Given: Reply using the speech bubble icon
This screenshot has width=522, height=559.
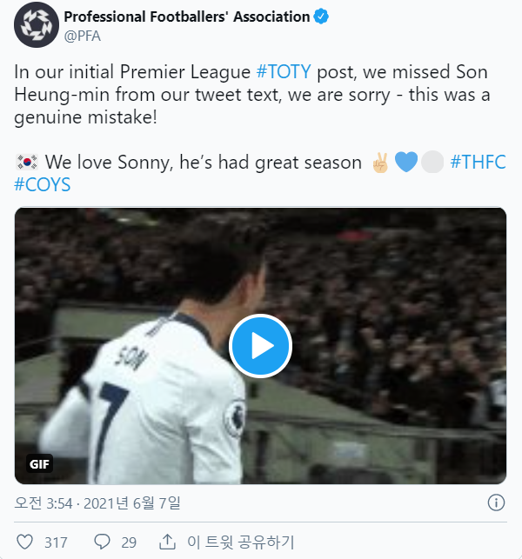Looking at the screenshot, I should [102, 542].
